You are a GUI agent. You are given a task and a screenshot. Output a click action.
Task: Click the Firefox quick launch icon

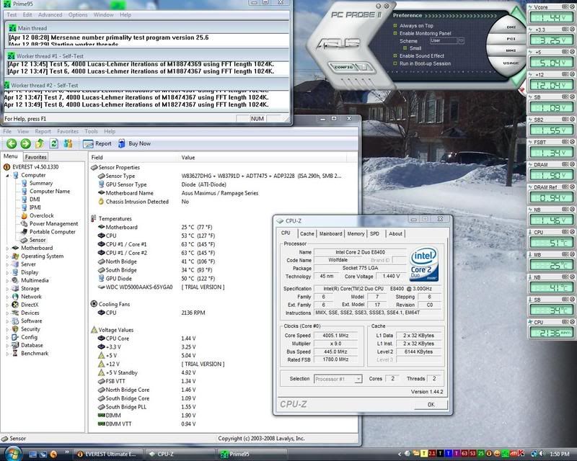(53, 455)
